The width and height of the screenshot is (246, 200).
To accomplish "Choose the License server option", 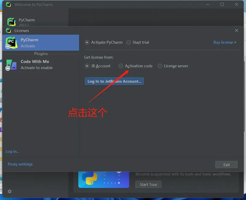I will point(160,66).
